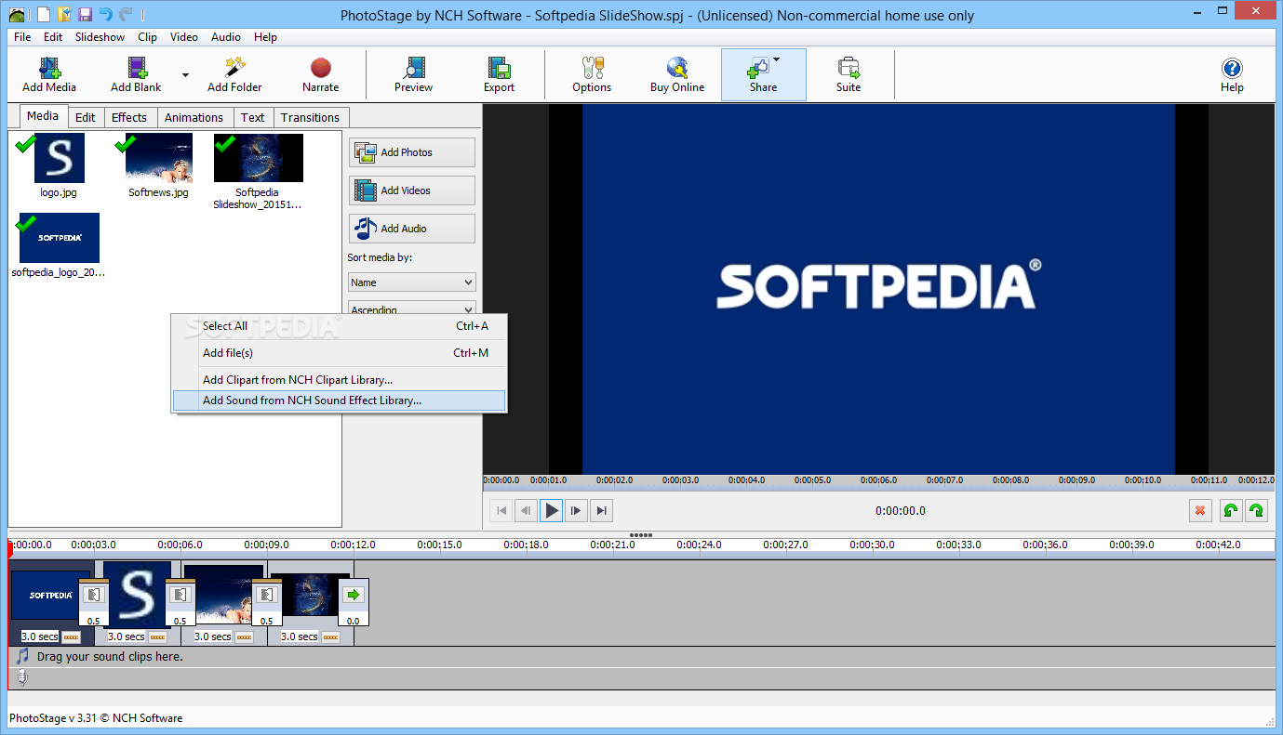Select the Media tab
Screen dimensions: 1283x735
point(43,116)
